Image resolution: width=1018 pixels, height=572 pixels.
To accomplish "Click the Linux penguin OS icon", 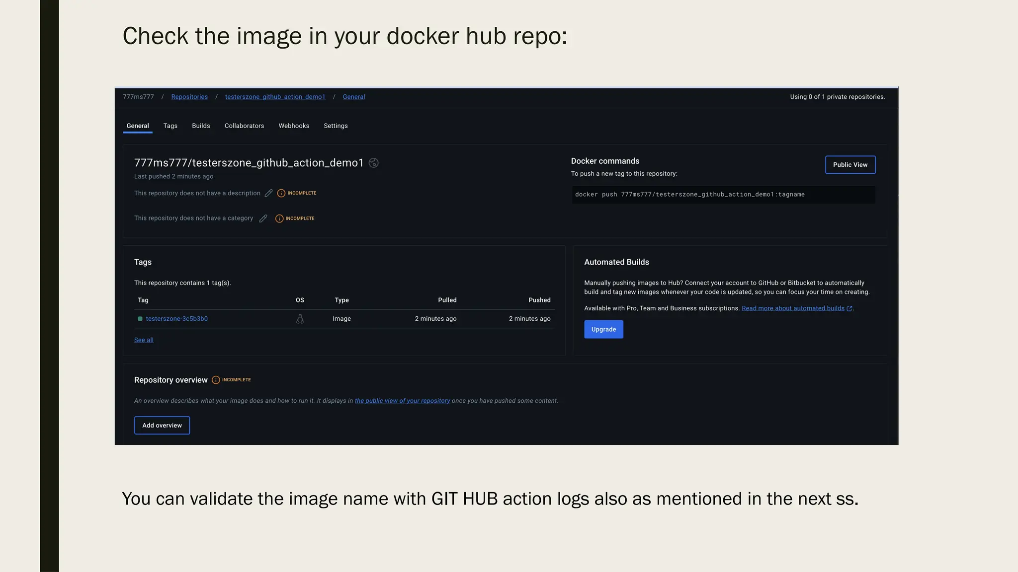I will (x=300, y=319).
